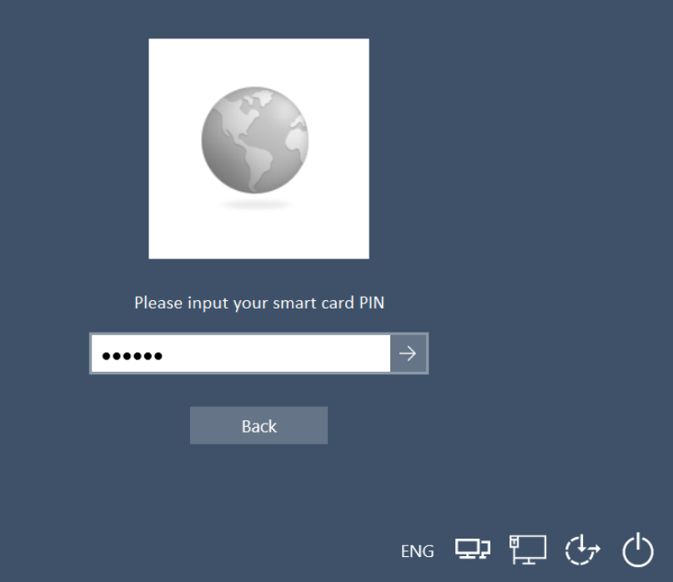
Task: Sign in by clicking the right arrow
Action: click(x=408, y=354)
